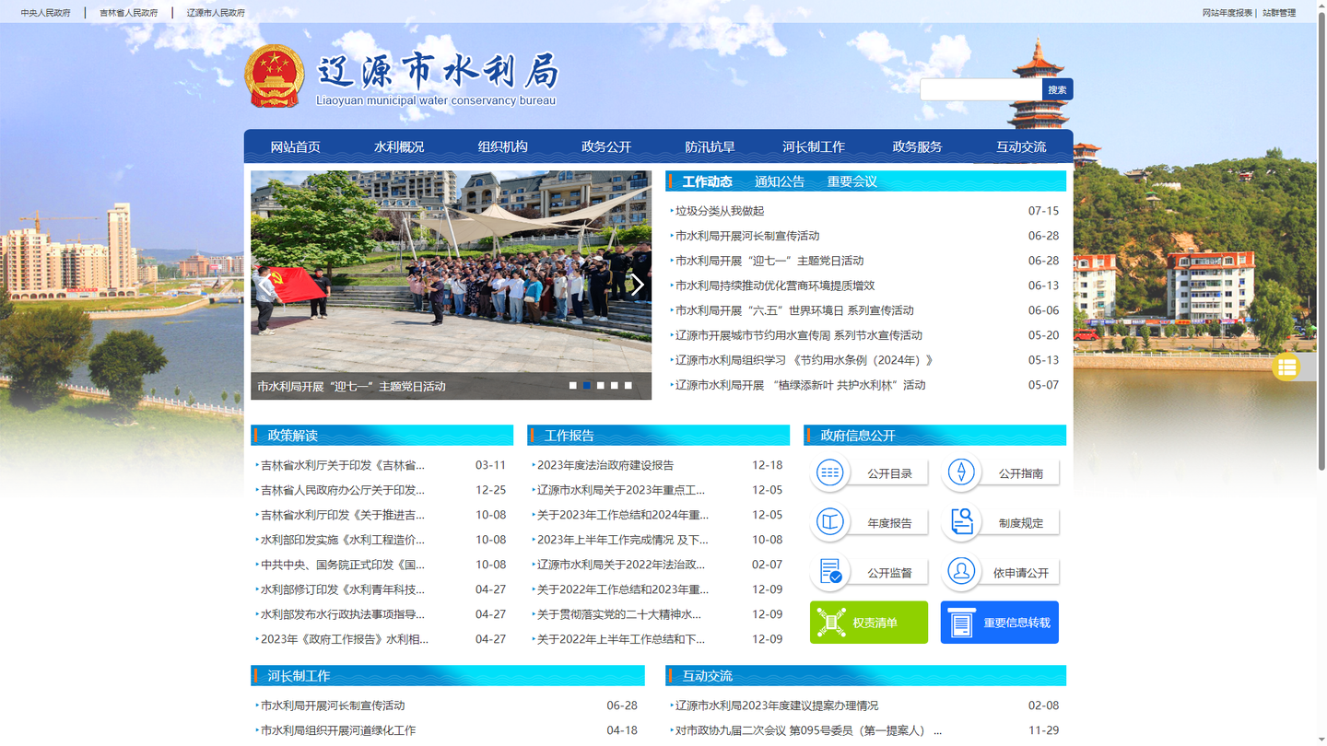Switch to the 通知公告 tab
Image resolution: width=1327 pixels, height=746 pixels.
click(780, 181)
